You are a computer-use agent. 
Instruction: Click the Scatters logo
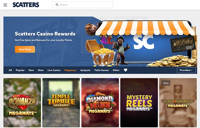pos(26,5)
